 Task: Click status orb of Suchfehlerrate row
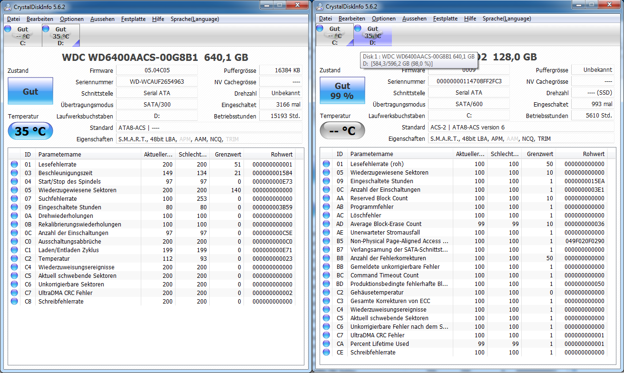[x=14, y=198]
